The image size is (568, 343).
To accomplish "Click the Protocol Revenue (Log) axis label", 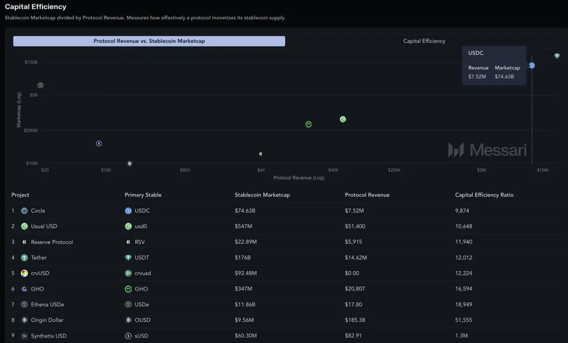I will tap(299, 178).
